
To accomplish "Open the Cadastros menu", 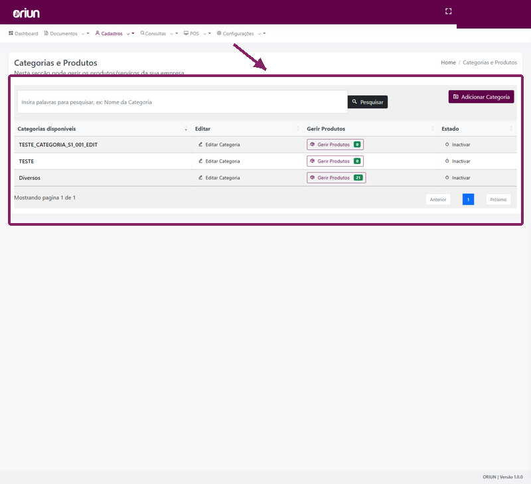I will coord(109,34).
